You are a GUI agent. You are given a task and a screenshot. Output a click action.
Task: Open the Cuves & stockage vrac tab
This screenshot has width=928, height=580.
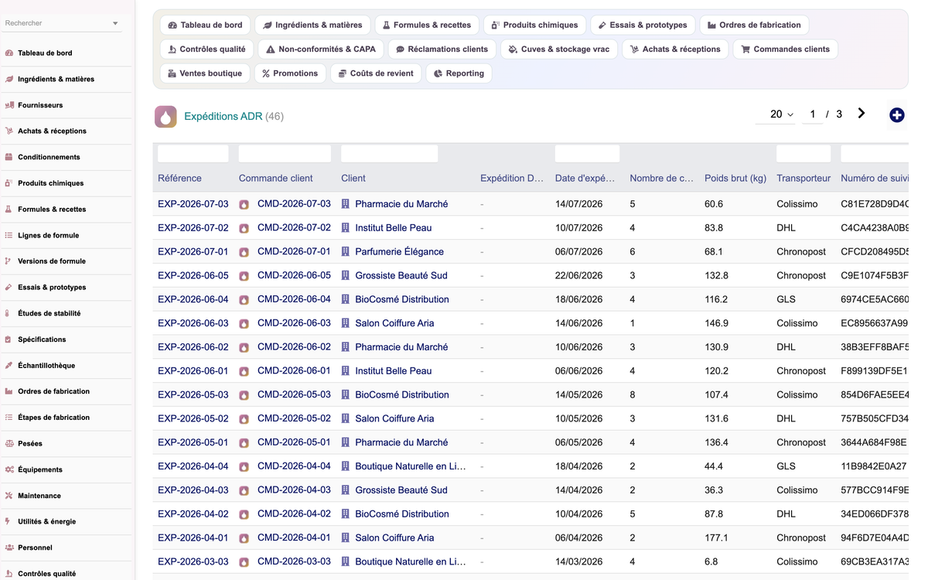pyautogui.click(x=558, y=49)
